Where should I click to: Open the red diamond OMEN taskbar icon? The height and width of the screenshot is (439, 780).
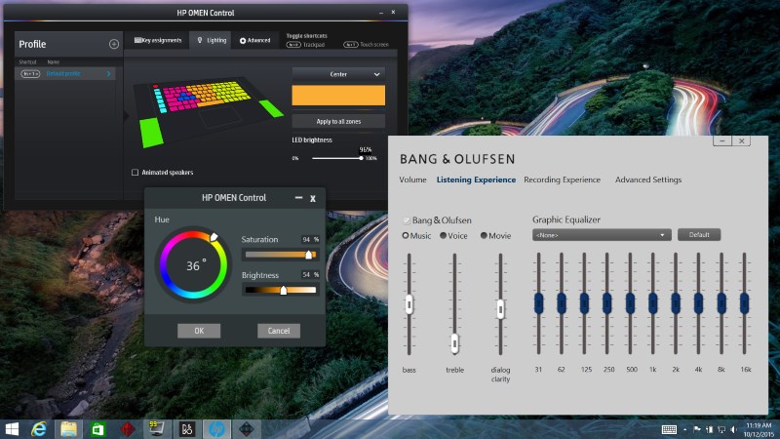click(x=128, y=429)
